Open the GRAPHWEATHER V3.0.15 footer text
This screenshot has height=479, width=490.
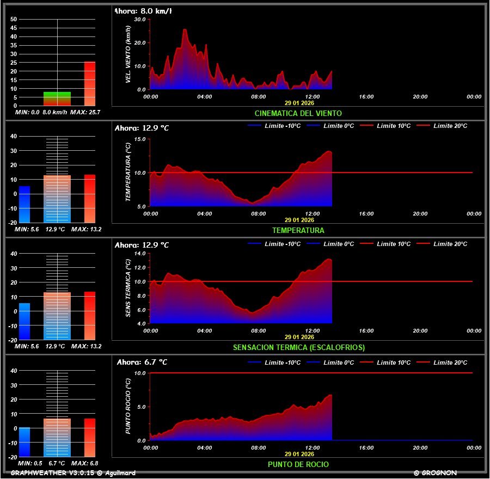pos(73,473)
